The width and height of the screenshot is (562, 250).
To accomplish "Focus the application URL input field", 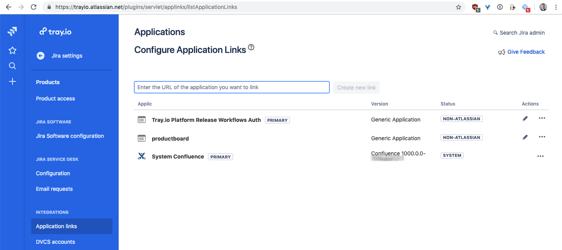I will click(232, 87).
